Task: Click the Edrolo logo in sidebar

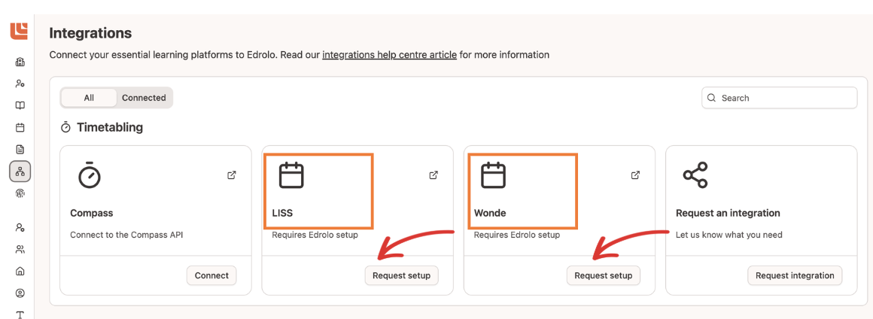Action: point(19,30)
